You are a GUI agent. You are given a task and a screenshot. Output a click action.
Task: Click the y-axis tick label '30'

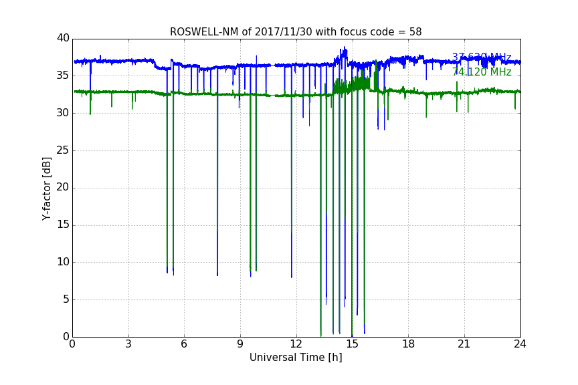[x=63, y=113]
